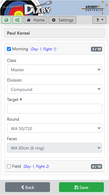The image size is (109, 195).
Task: Click The Archer's Diary logo
Action: (x=26, y=8)
